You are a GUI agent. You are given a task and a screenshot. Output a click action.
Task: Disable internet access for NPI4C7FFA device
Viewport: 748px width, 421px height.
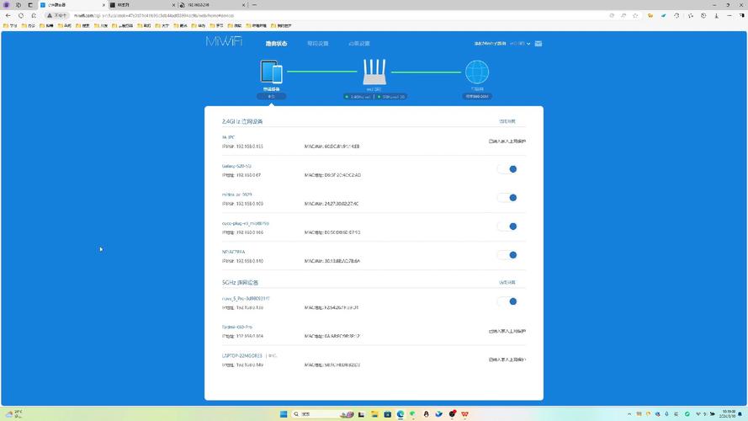(507, 255)
